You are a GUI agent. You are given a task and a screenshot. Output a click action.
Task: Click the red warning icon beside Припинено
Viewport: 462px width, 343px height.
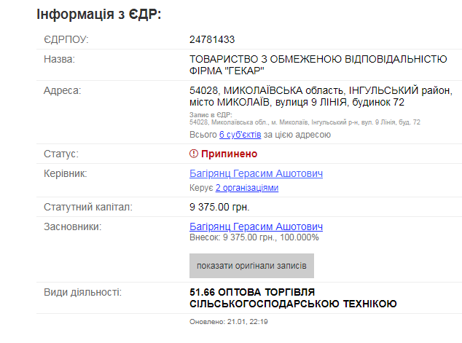click(194, 154)
